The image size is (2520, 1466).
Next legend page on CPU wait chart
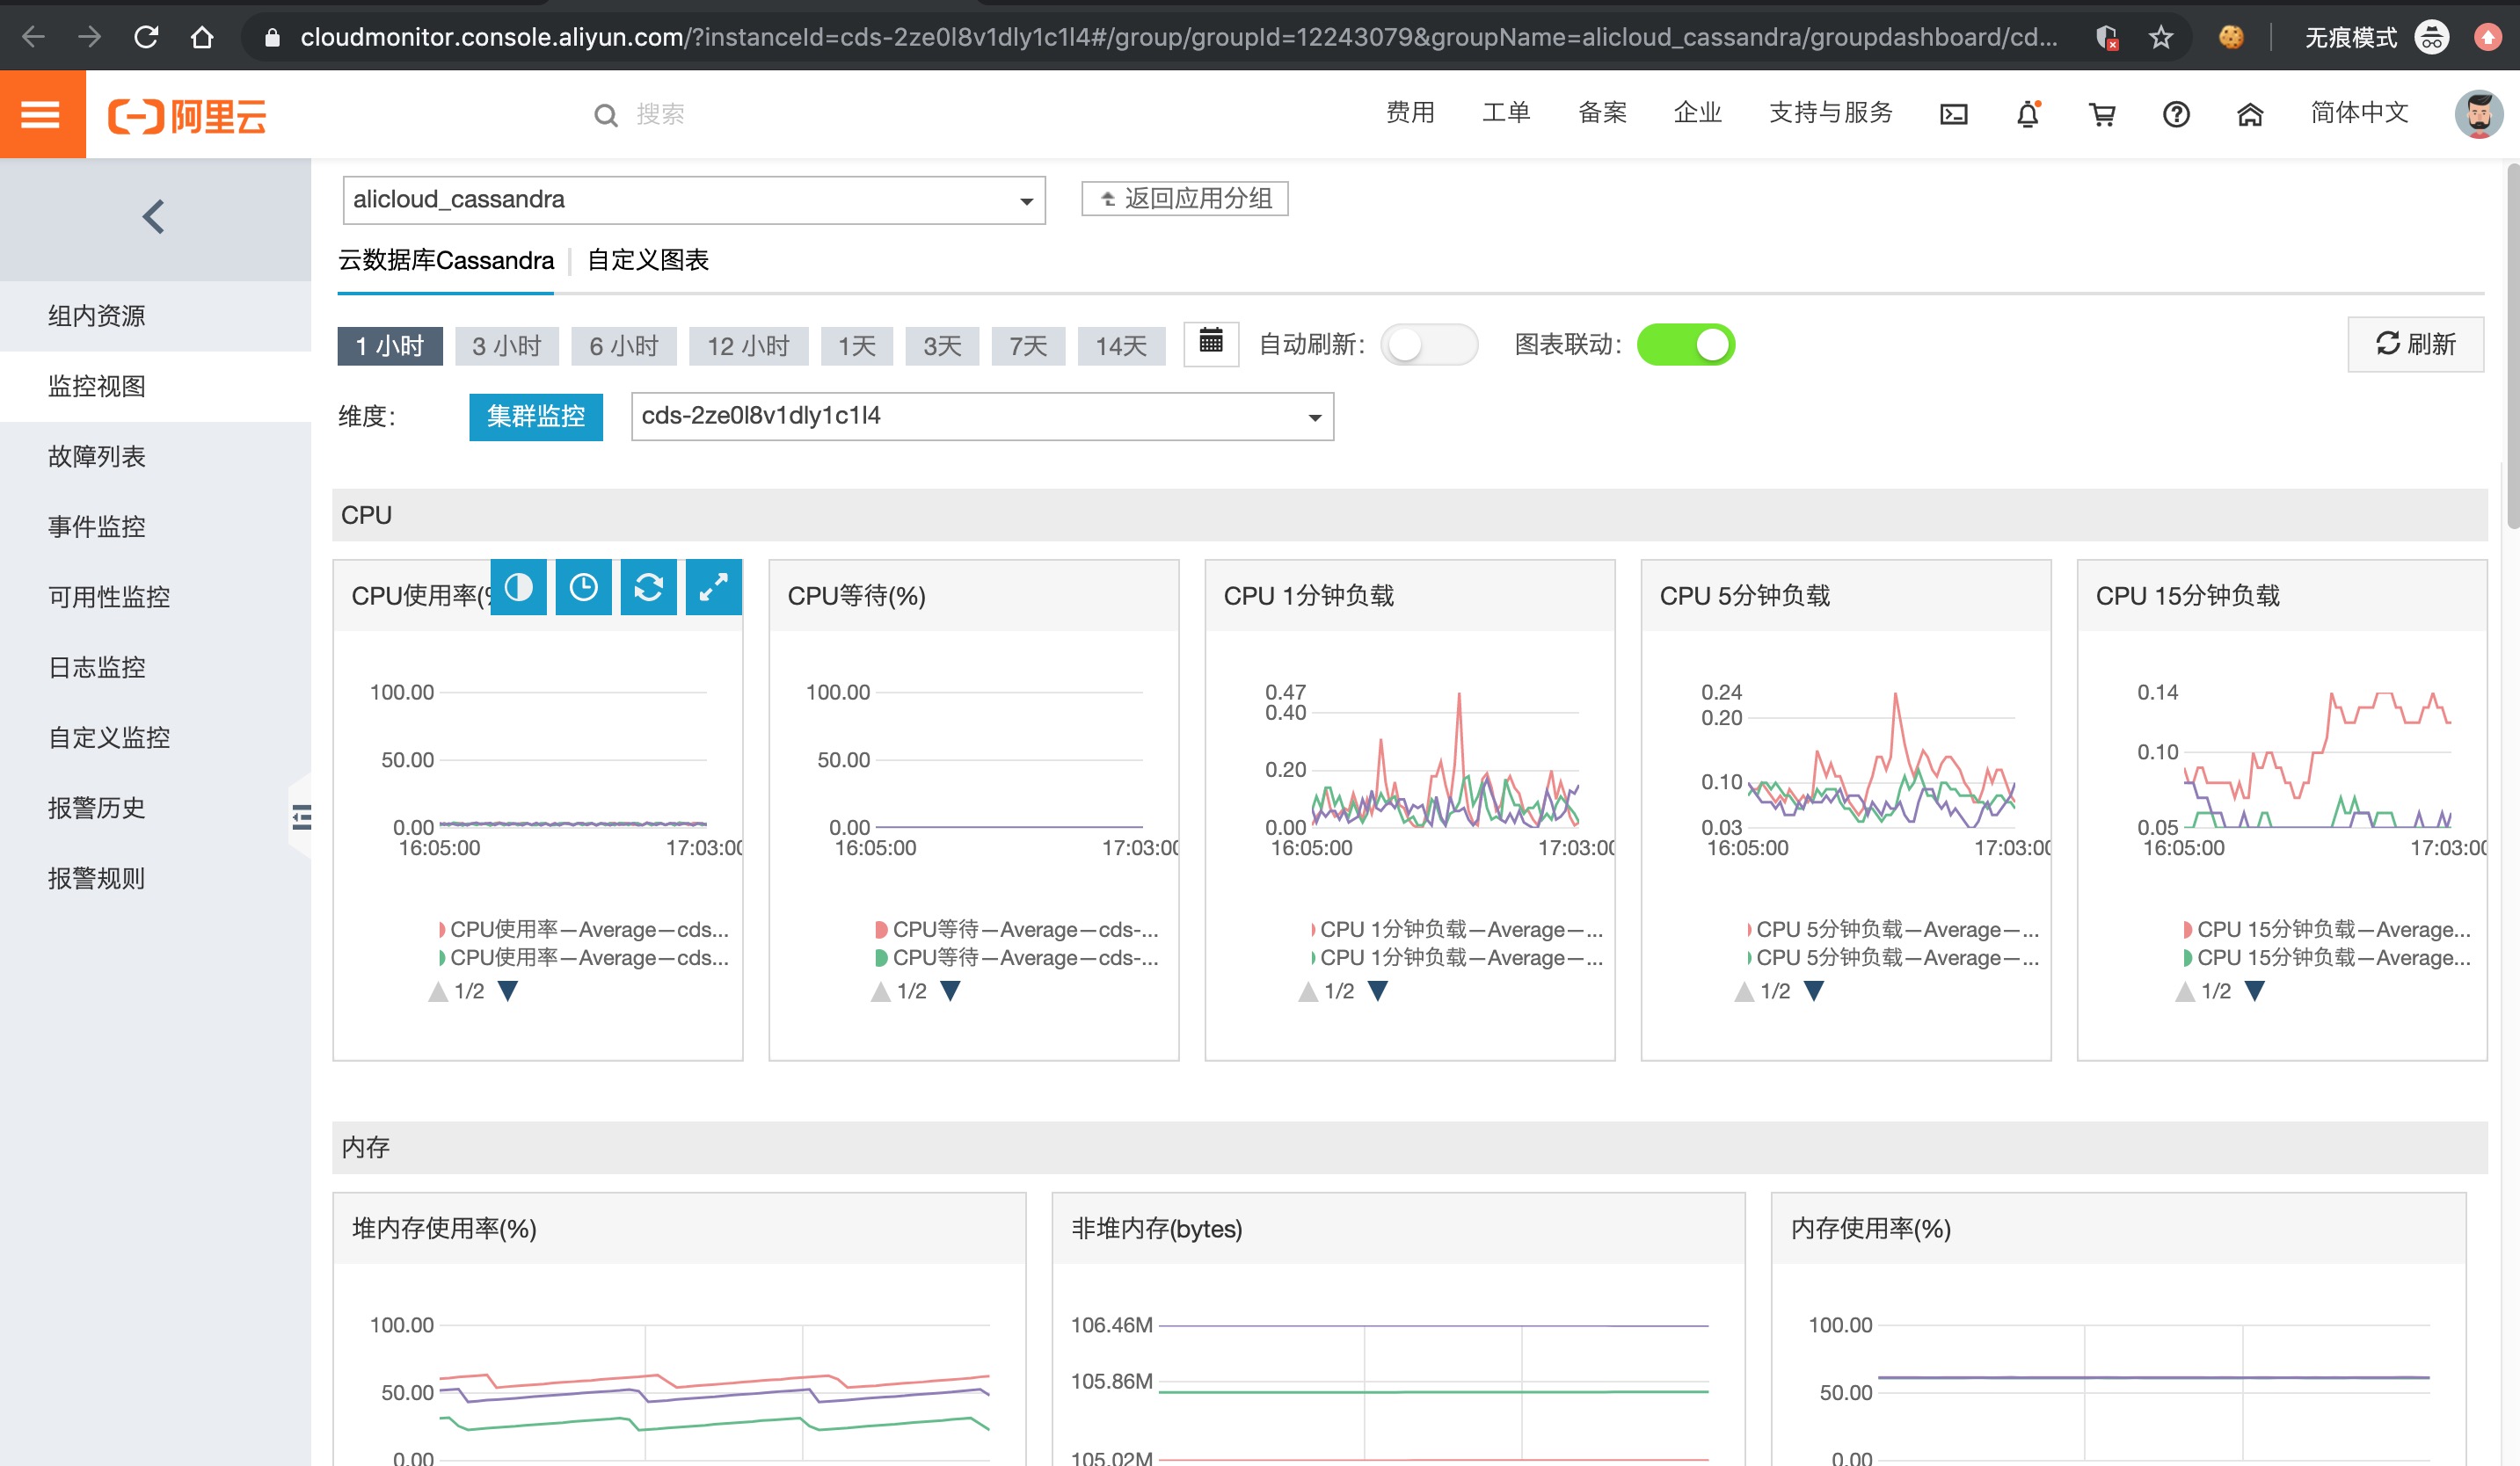950,991
